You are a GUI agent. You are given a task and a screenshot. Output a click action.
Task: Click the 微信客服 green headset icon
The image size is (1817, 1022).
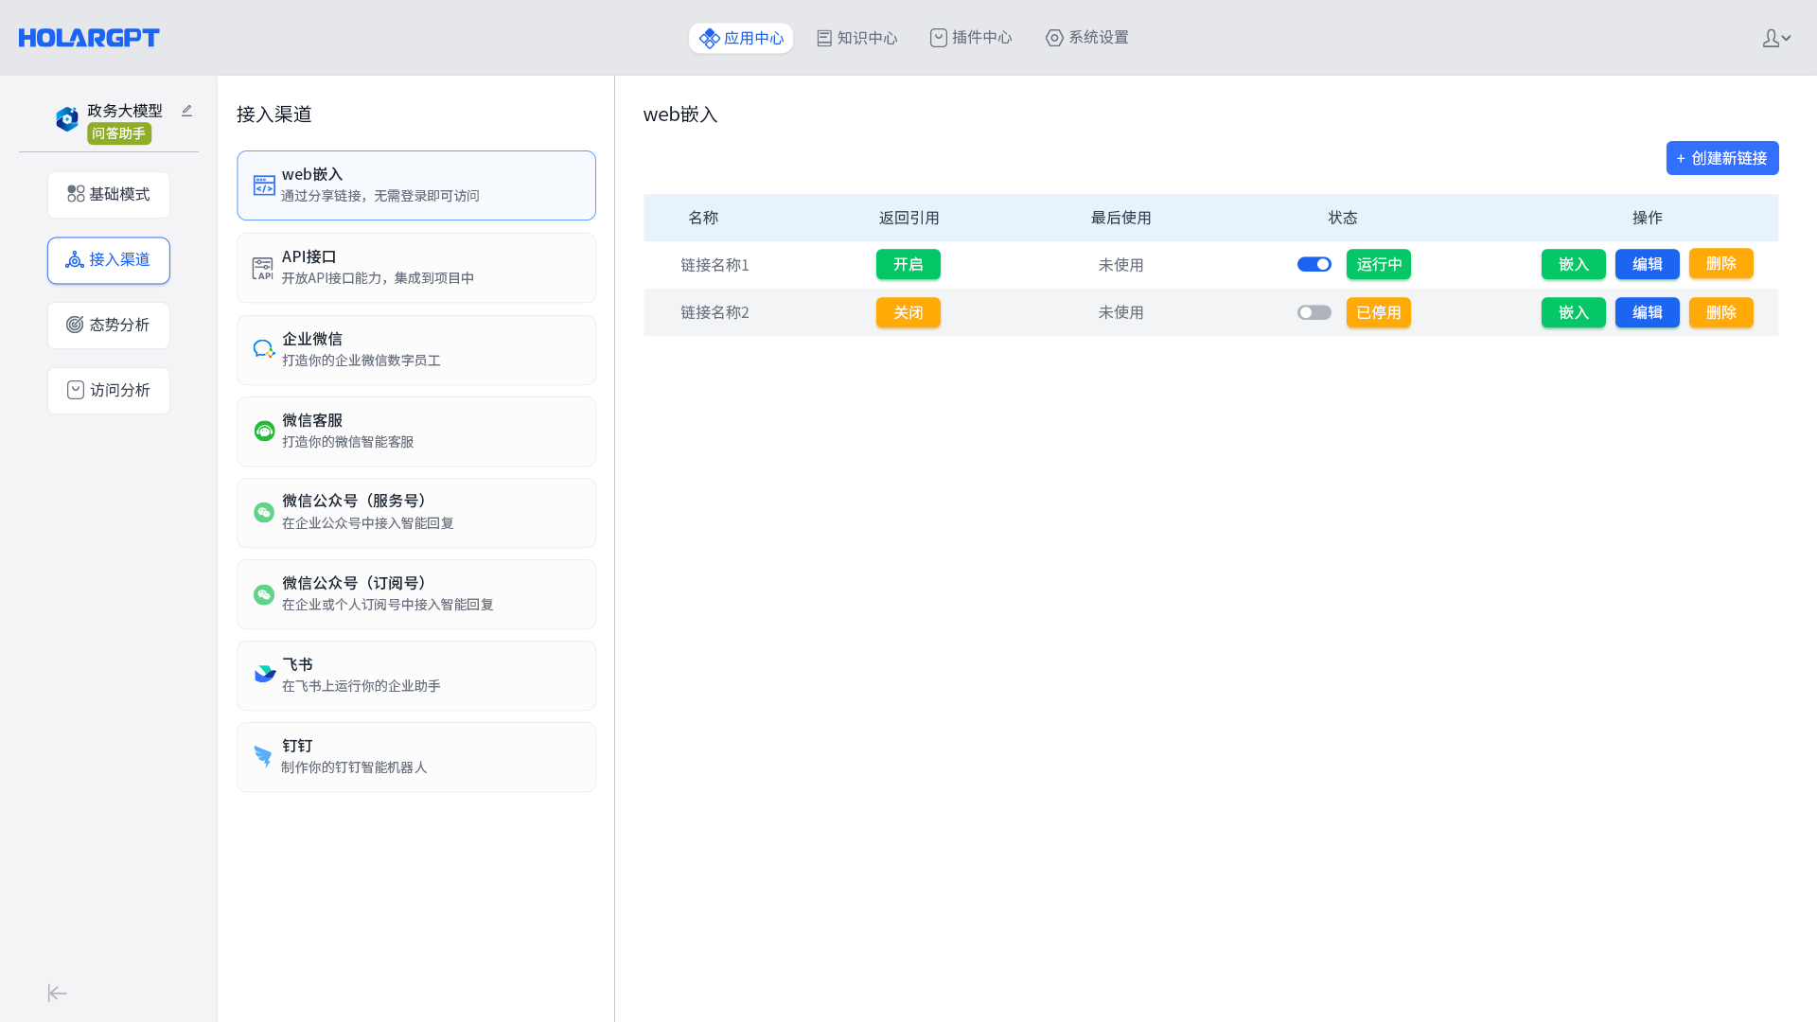pos(264,432)
